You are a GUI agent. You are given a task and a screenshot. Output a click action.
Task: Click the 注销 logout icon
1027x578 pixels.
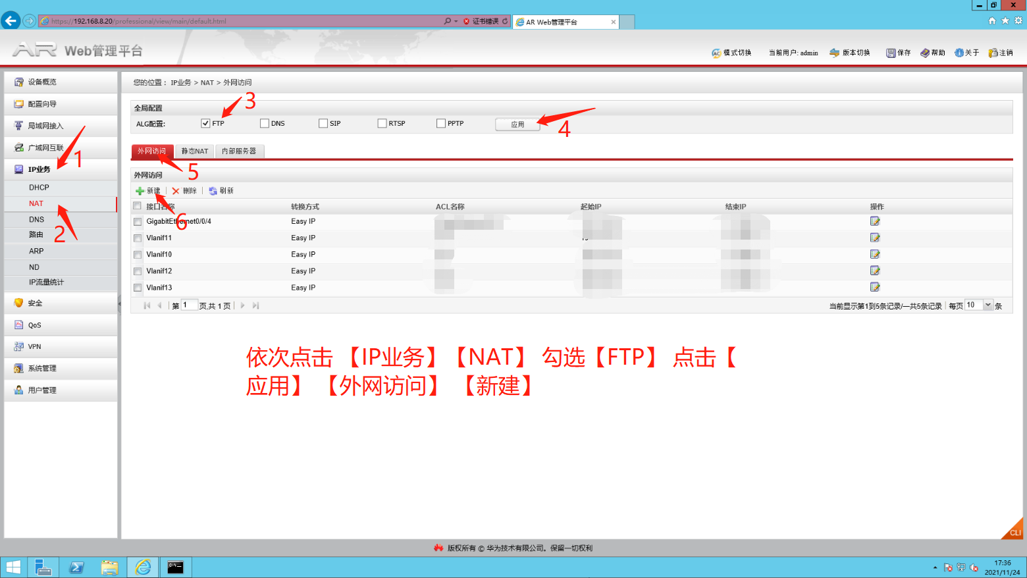[x=993, y=53]
